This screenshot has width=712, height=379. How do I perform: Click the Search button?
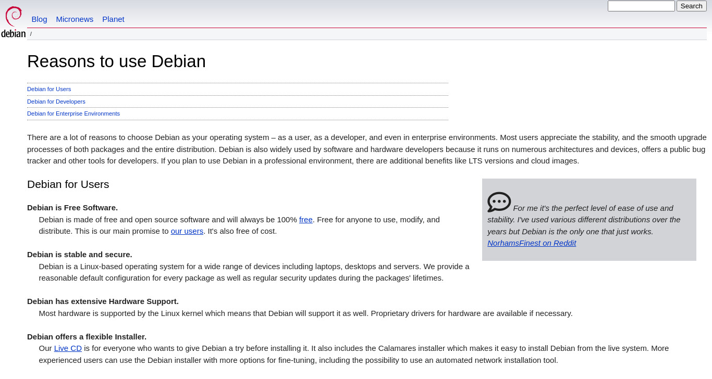pyautogui.click(x=691, y=6)
